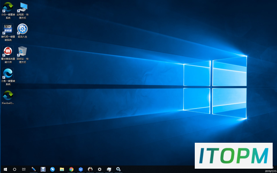Select the 回收站 - 快捷方式 recycle bin icon
277x173 pixels.
pos(23,54)
